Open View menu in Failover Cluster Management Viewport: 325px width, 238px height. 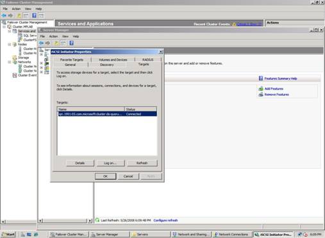pos(28,9)
